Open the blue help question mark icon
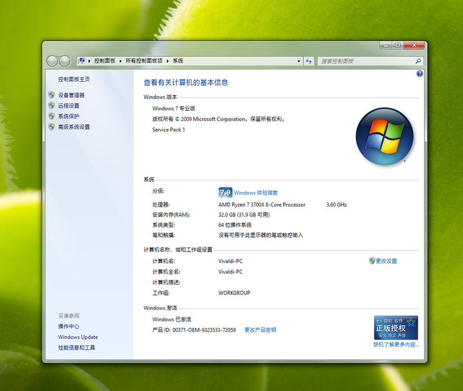 click(419, 73)
